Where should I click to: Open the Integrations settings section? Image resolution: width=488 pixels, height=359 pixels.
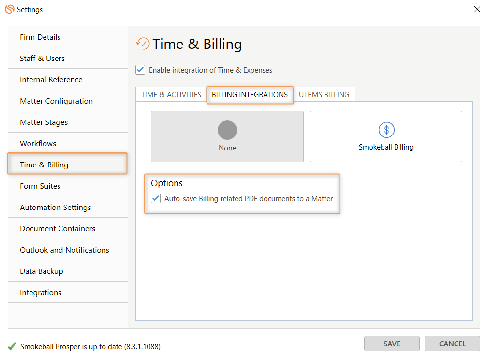[41, 292]
